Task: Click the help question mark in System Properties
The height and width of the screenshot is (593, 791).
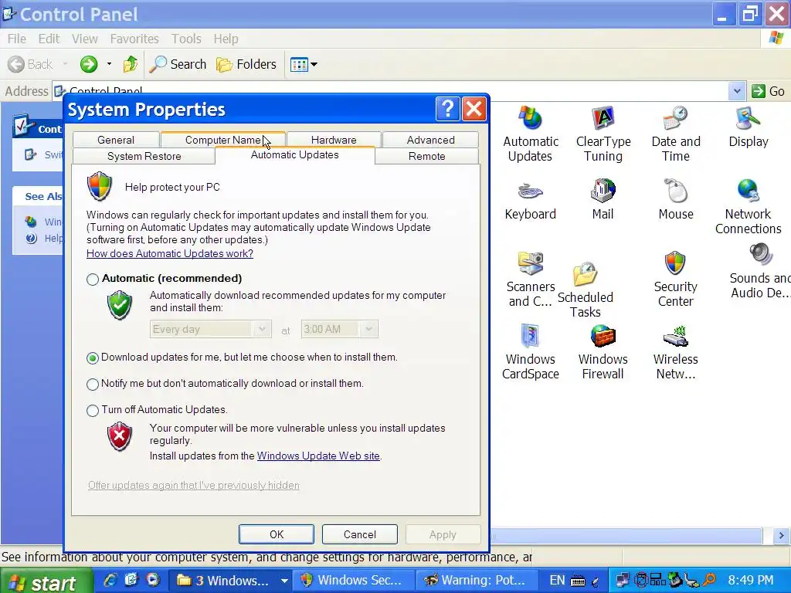Action: click(447, 109)
